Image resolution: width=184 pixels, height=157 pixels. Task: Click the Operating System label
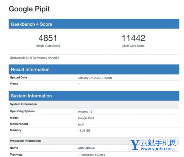[x=22, y=111]
